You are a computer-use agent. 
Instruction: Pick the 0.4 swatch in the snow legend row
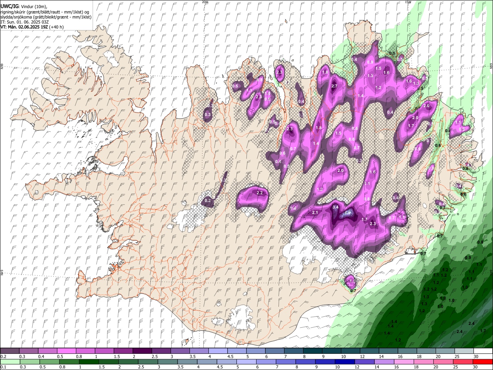pos(47,351)
